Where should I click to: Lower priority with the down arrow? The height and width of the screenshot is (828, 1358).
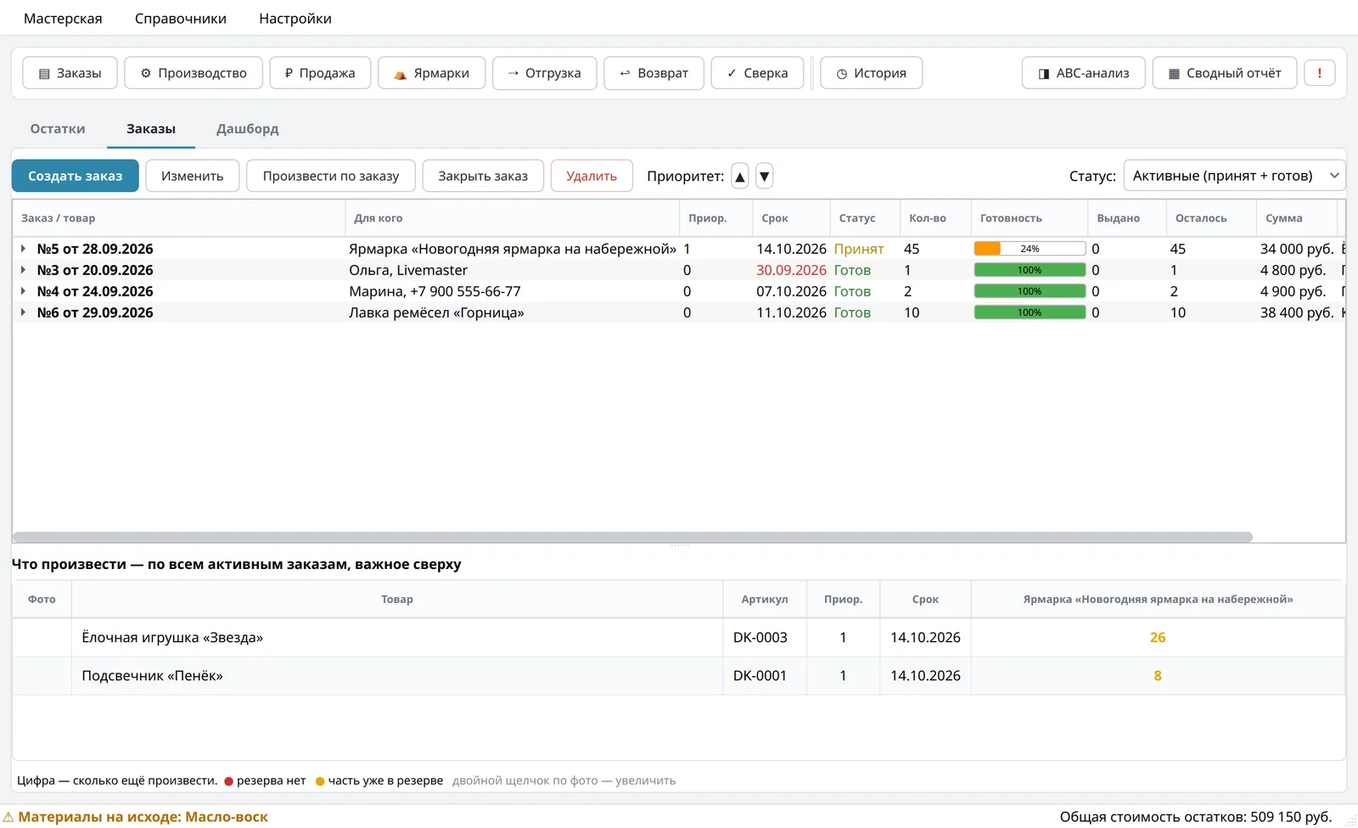[x=764, y=176]
